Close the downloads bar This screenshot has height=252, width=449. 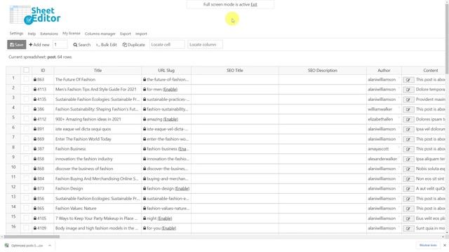[444, 245]
